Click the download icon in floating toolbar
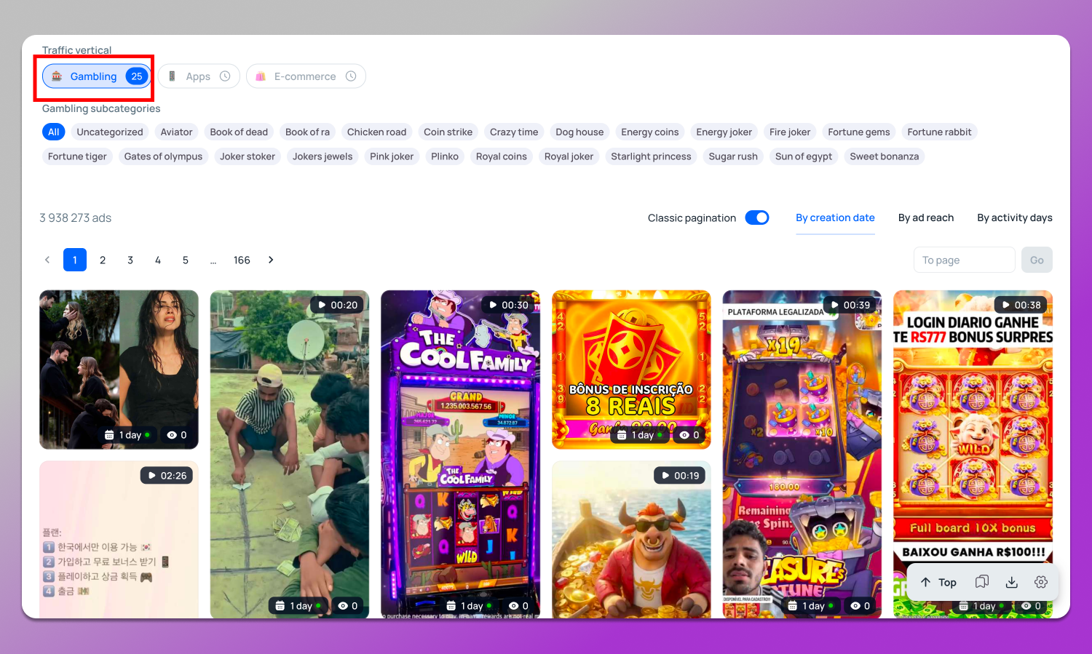The width and height of the screenshot is (1092, 654). coord(1011,582)
